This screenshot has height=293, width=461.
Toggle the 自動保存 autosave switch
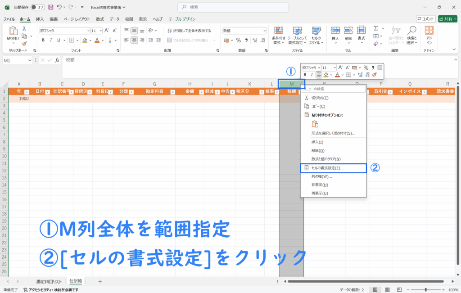pyautogui.click(x=38, y=7)
